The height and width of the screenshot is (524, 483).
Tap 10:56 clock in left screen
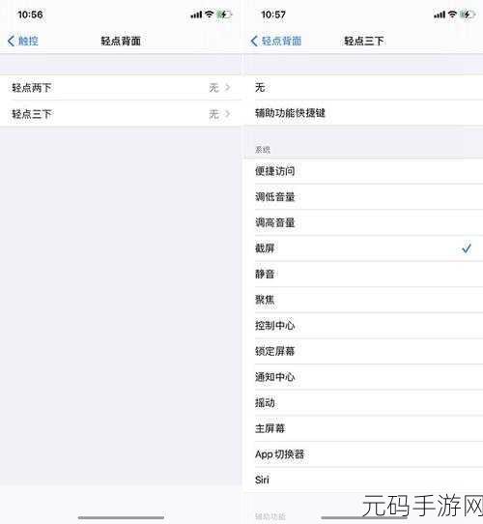pyautogui.click(x=30, y=15)
